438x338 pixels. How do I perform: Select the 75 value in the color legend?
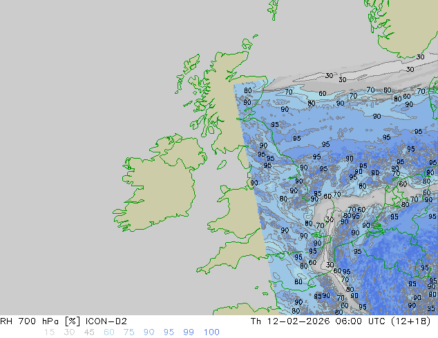coord(128,332)
